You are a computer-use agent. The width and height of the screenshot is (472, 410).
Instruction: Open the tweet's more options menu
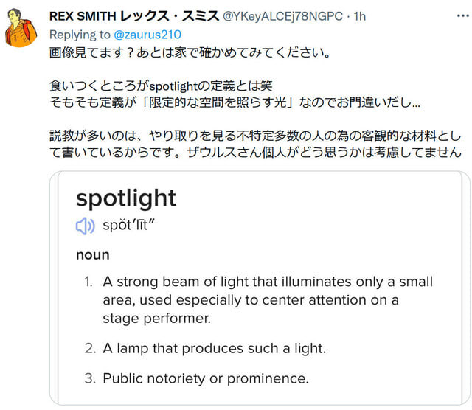click(462, 15)
